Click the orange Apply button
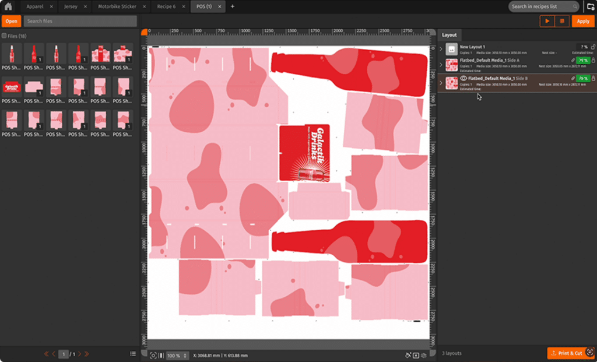 click(582, 21)
